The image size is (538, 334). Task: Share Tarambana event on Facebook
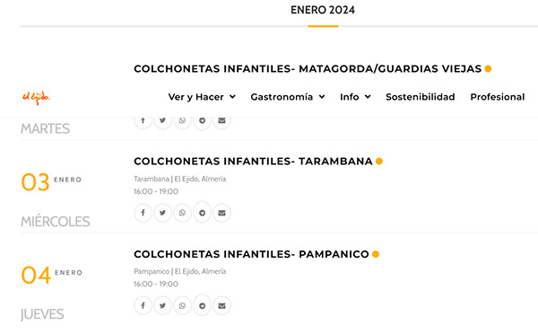pyautogui.click(x=143, y=213)
